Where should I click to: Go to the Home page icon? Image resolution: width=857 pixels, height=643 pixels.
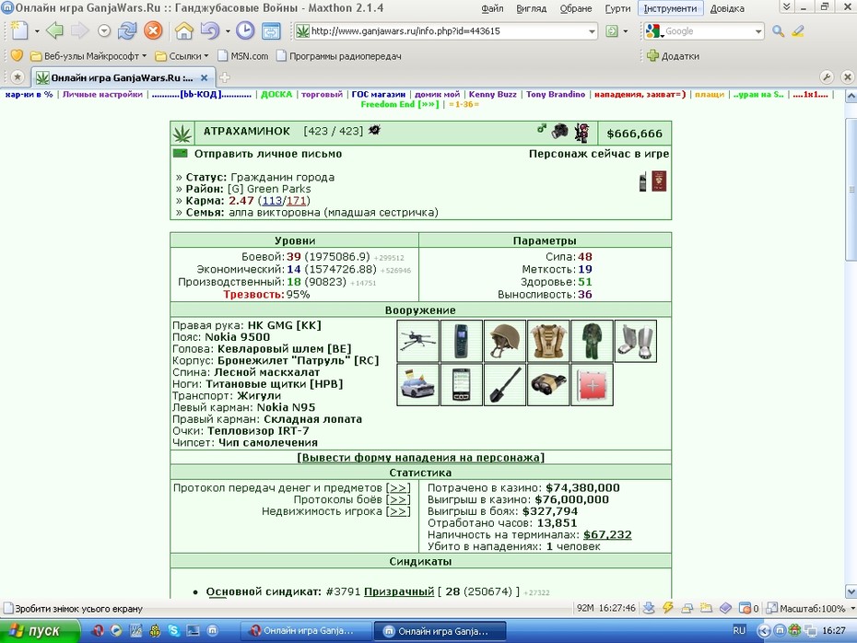[184, 30]
